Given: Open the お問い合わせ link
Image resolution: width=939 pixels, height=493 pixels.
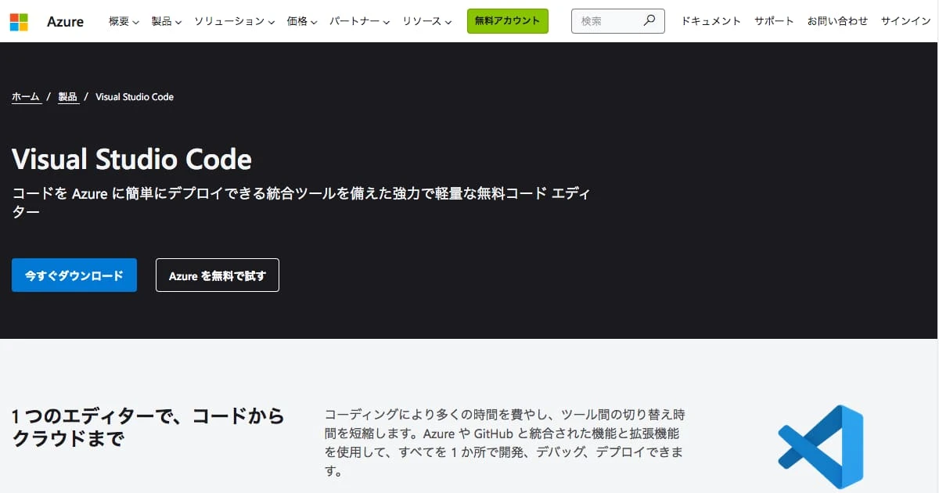Looking at the screenshot, I should (x=837, y=21).
